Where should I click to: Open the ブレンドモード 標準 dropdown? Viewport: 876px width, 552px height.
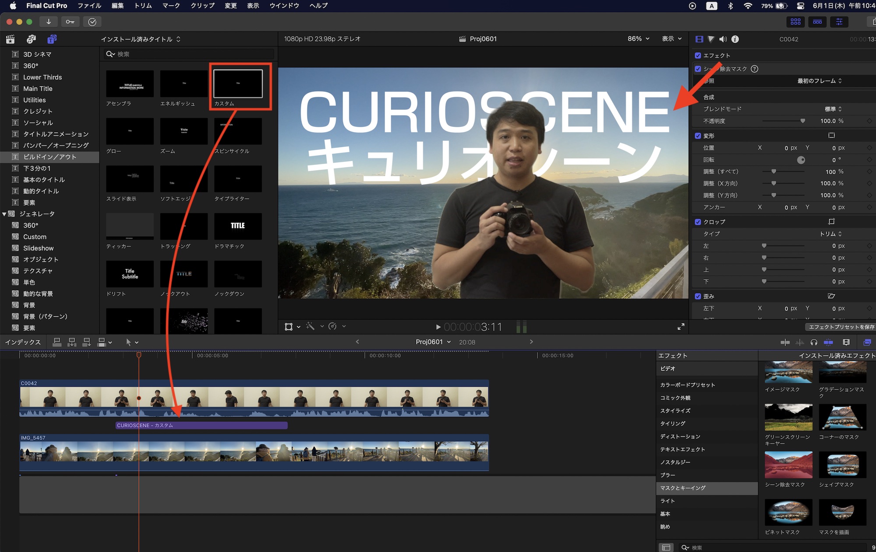833,109
